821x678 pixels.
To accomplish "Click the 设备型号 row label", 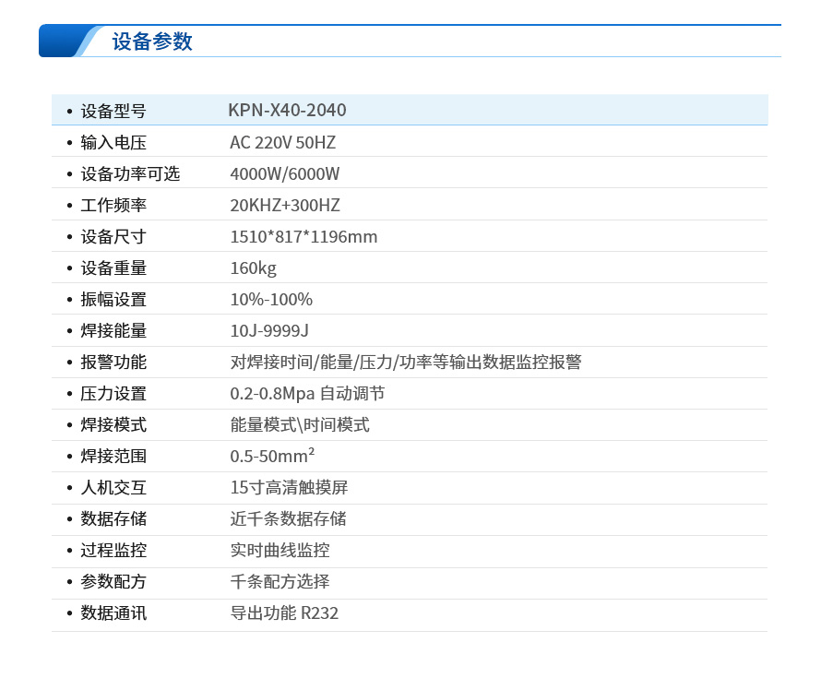I will coord(113,112).
